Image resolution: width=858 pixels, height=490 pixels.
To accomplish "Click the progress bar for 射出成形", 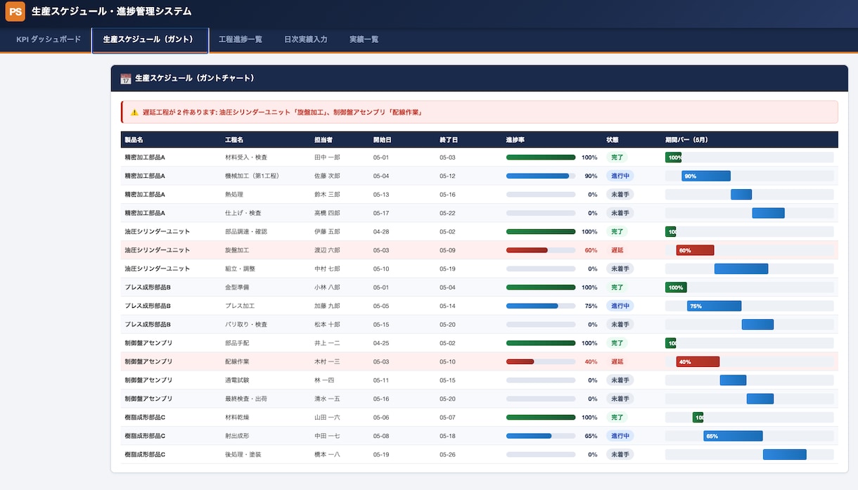I will pos(541,436).
